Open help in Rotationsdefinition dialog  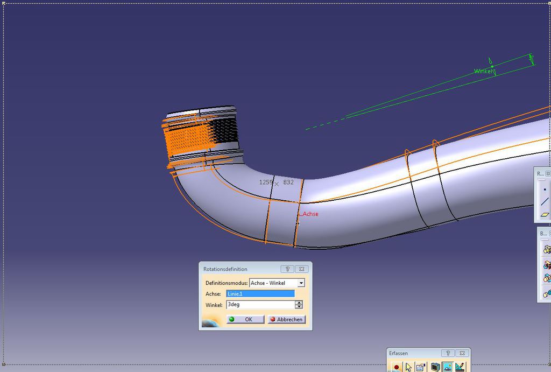tap(287, 269)
